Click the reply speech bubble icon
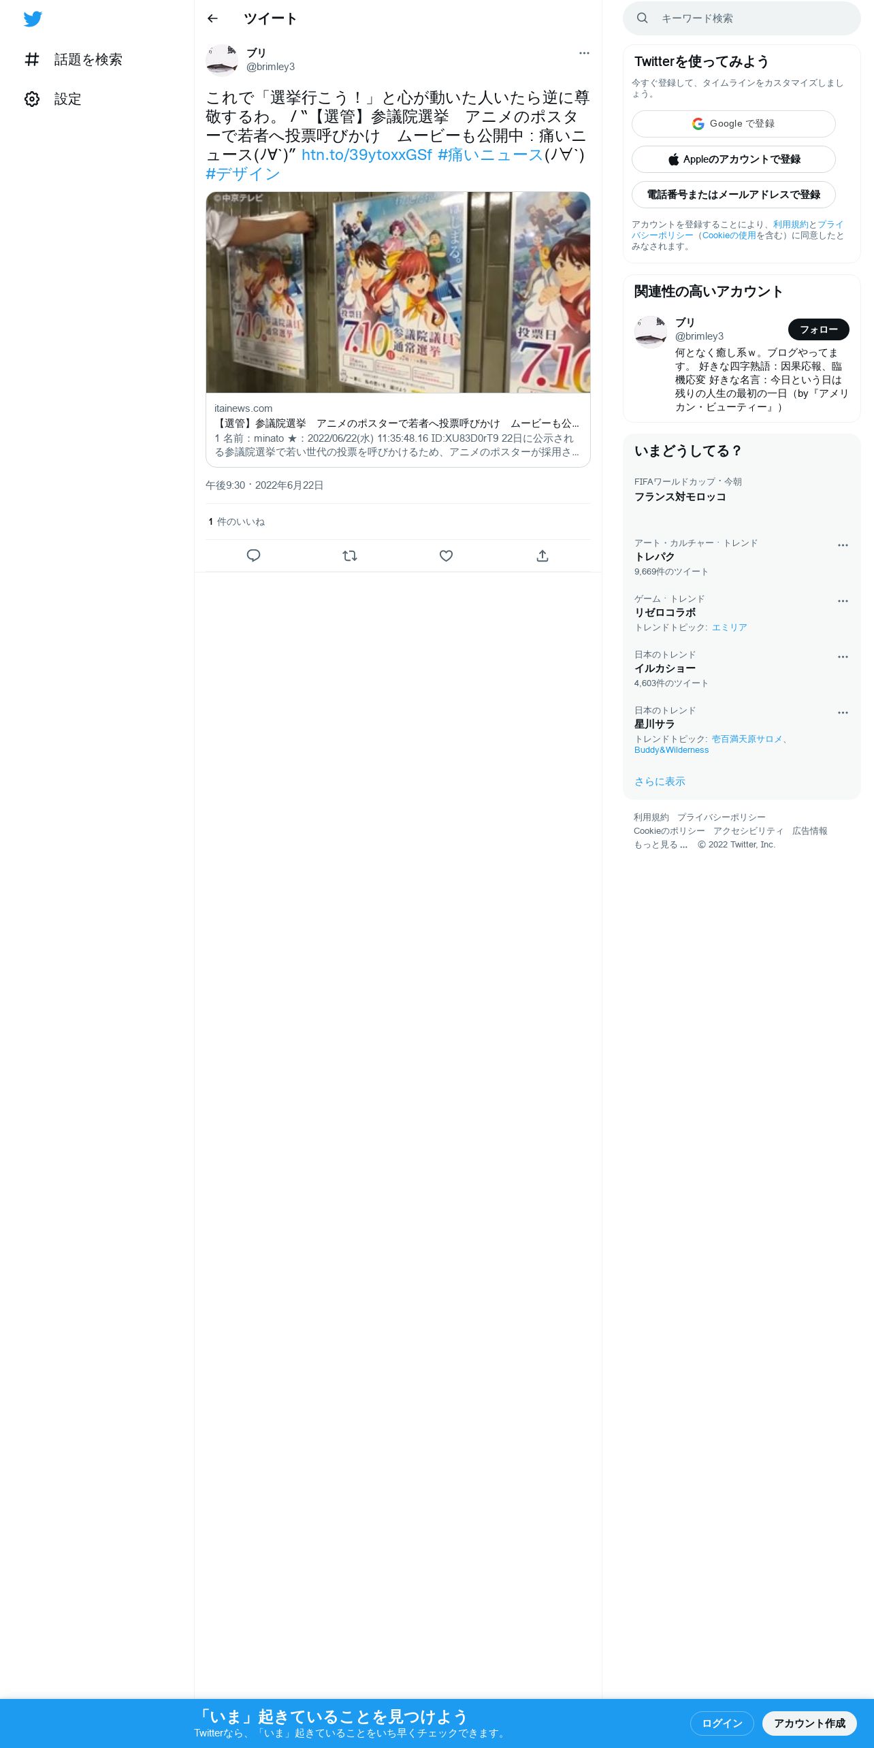 click(253, 555)
